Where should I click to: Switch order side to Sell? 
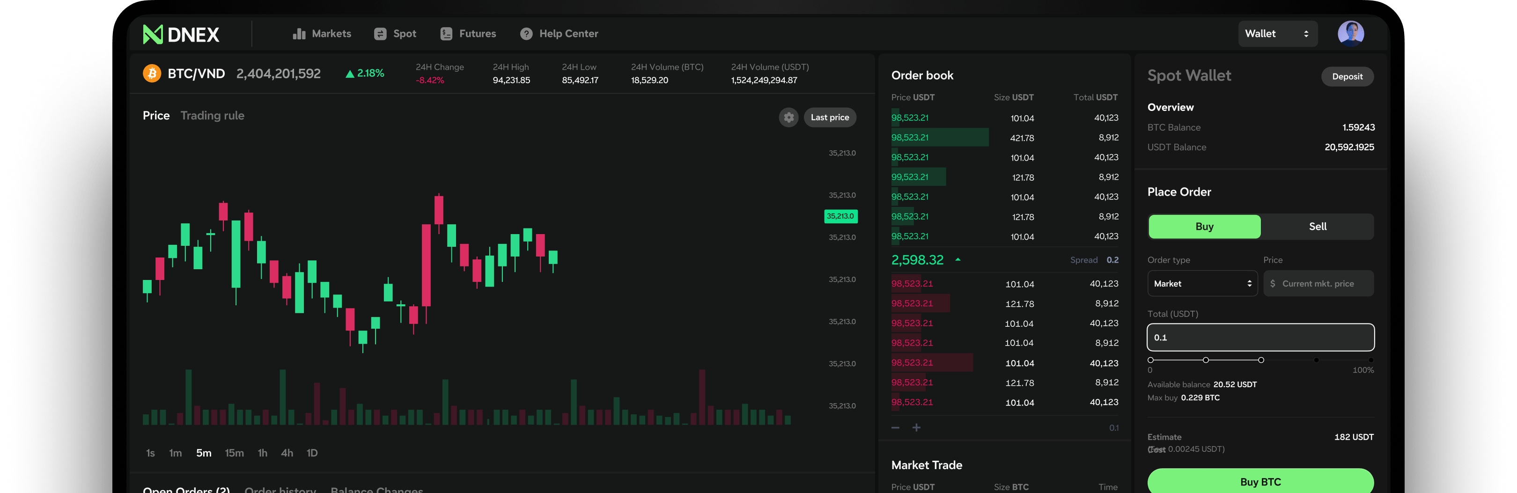tap(1318, 227)
